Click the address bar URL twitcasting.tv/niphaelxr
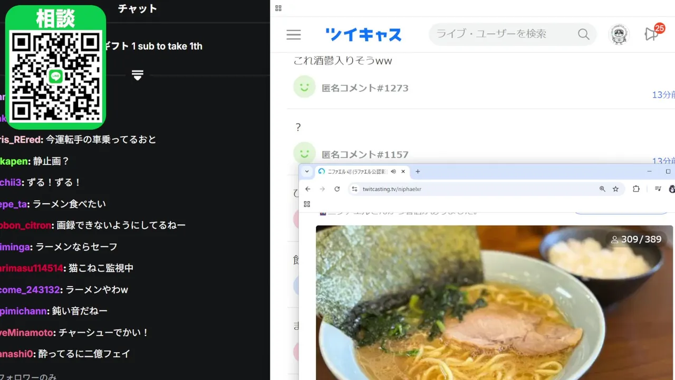675x380 pixels. pyautogui.click(x=392, y=189)
